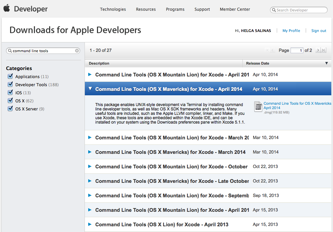Open the Member Center menu
333x232 pixels.
point(235,9)
